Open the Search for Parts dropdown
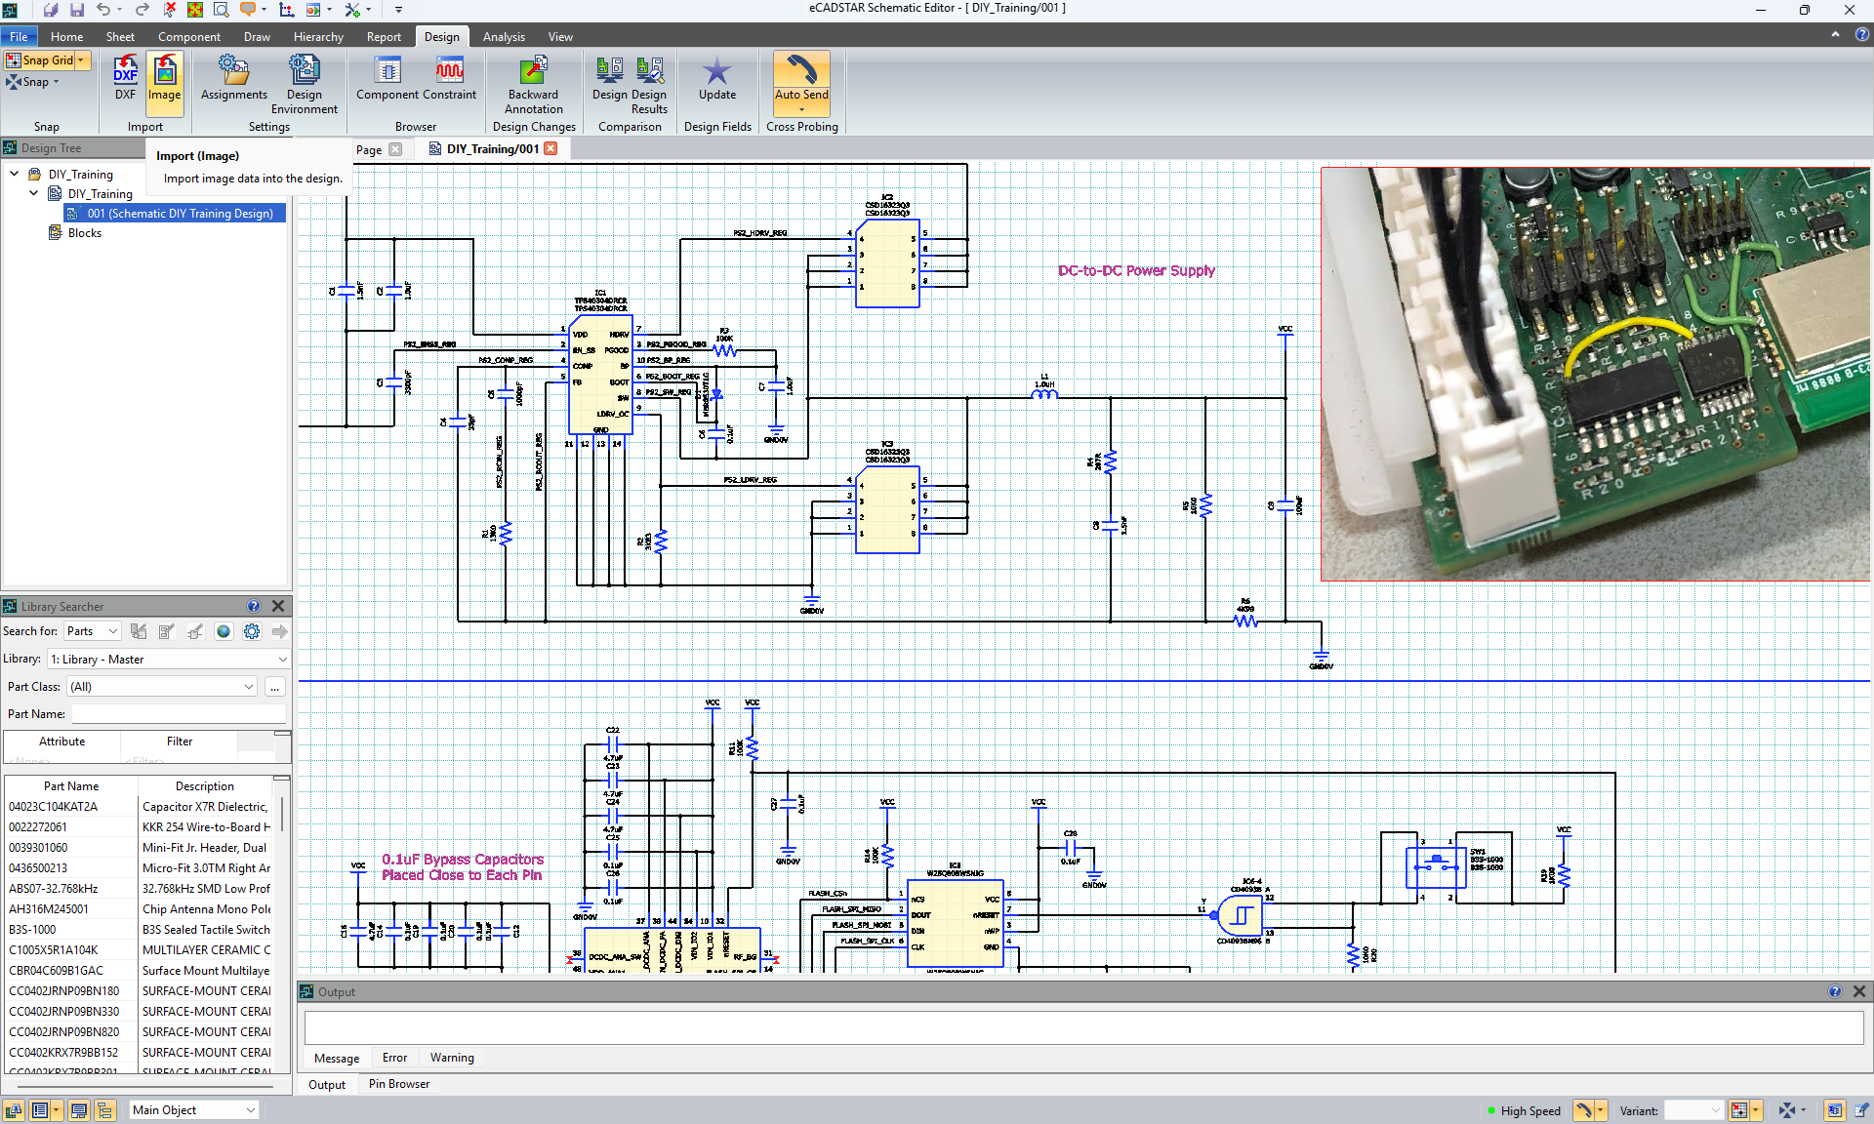This screenshot has height=1124, width=1874. pos(93,631)
